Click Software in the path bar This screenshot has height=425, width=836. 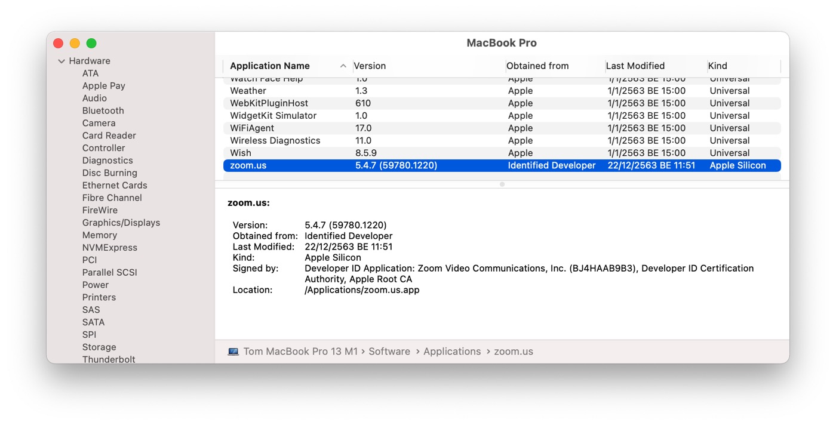pyautogui.click(x=389, y=352)
